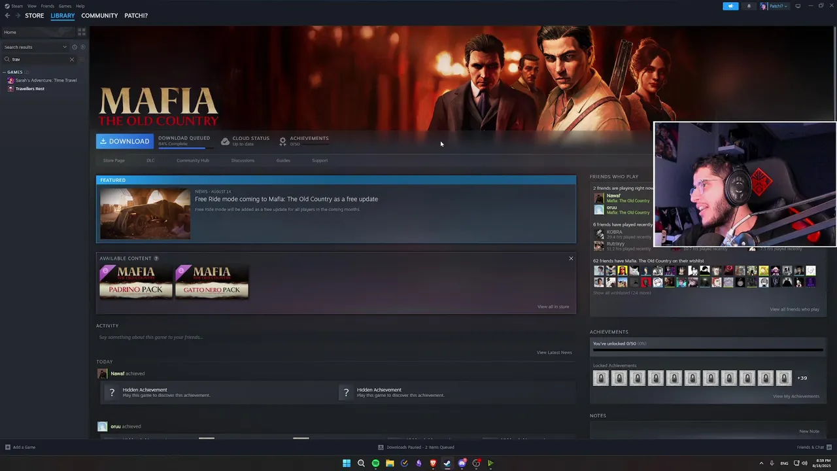Open the Support link
Viewport: 837px width, 471px height.
320,160
